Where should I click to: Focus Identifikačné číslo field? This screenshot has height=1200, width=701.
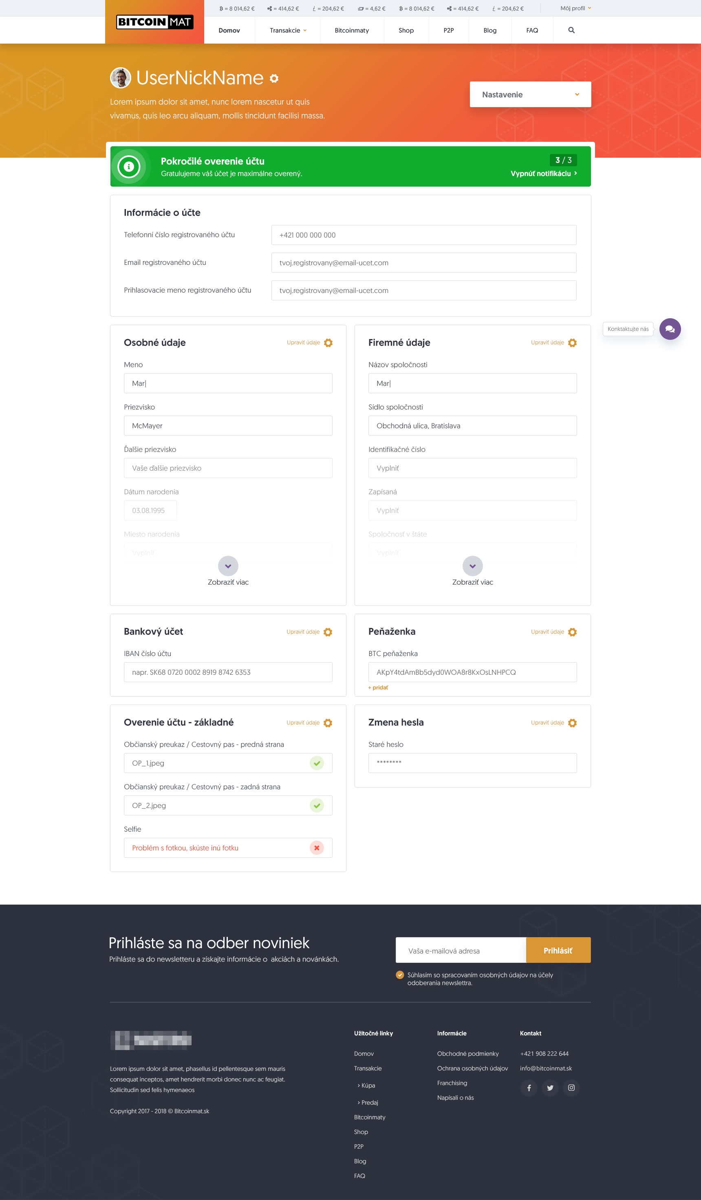472,468
